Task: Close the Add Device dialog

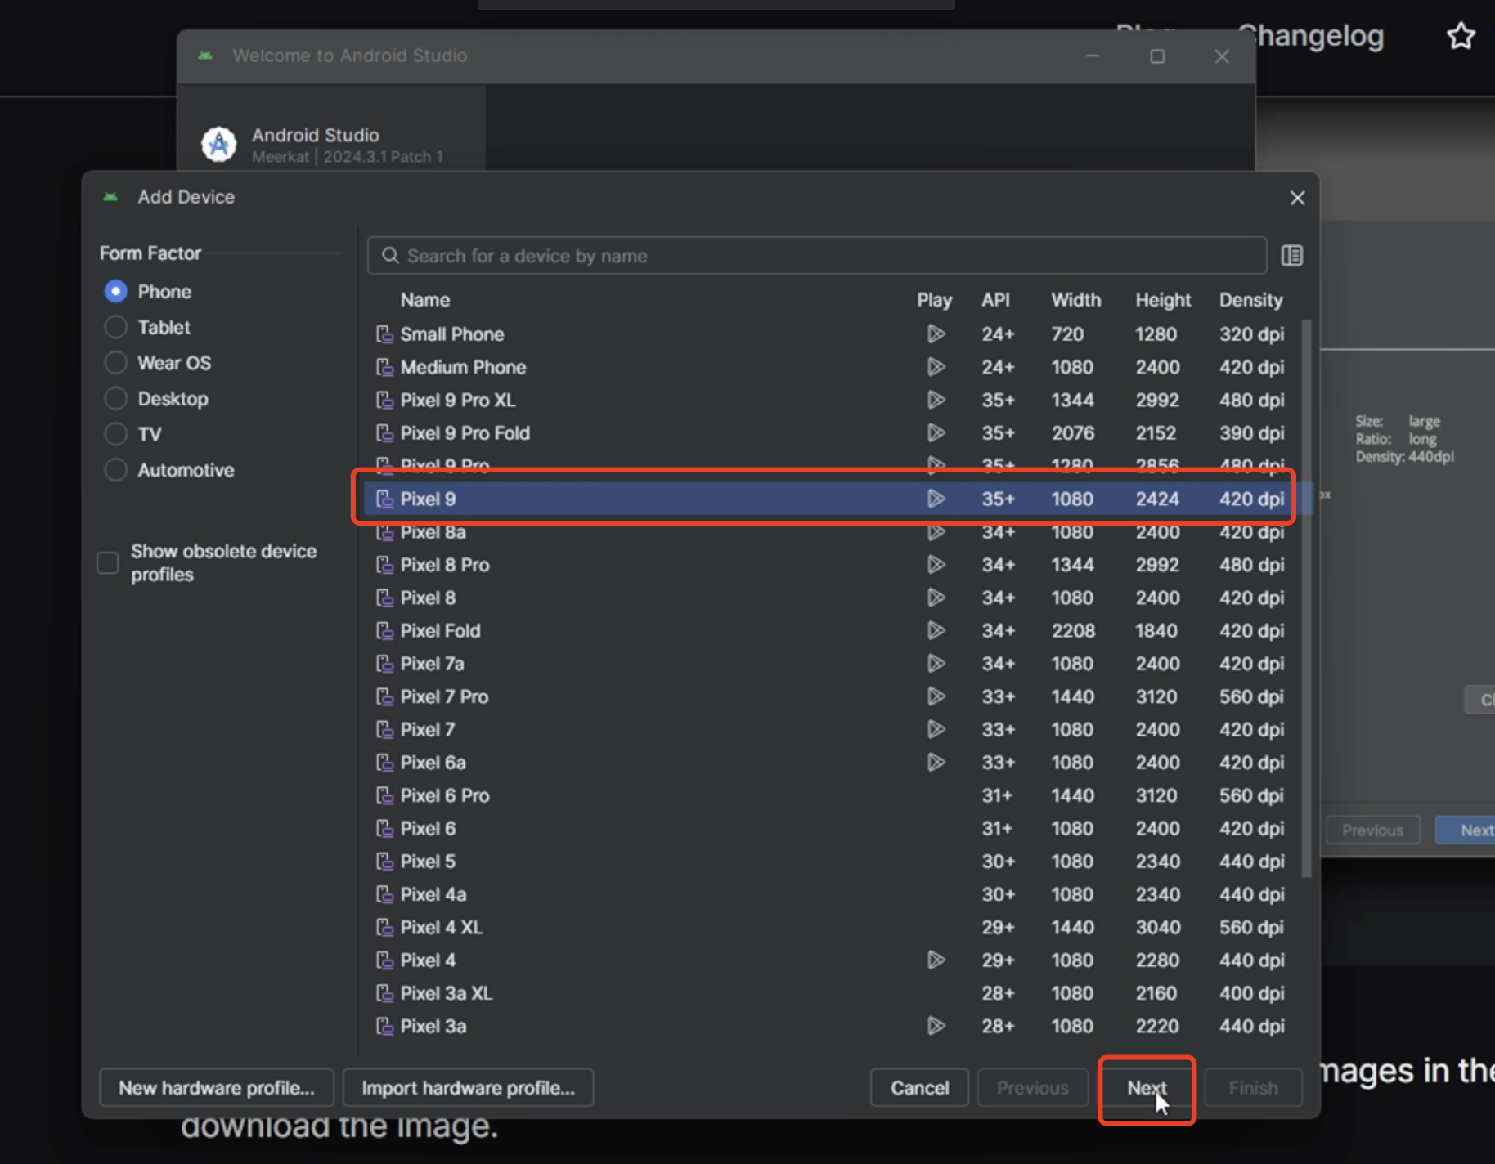Action: point(1297,198)
